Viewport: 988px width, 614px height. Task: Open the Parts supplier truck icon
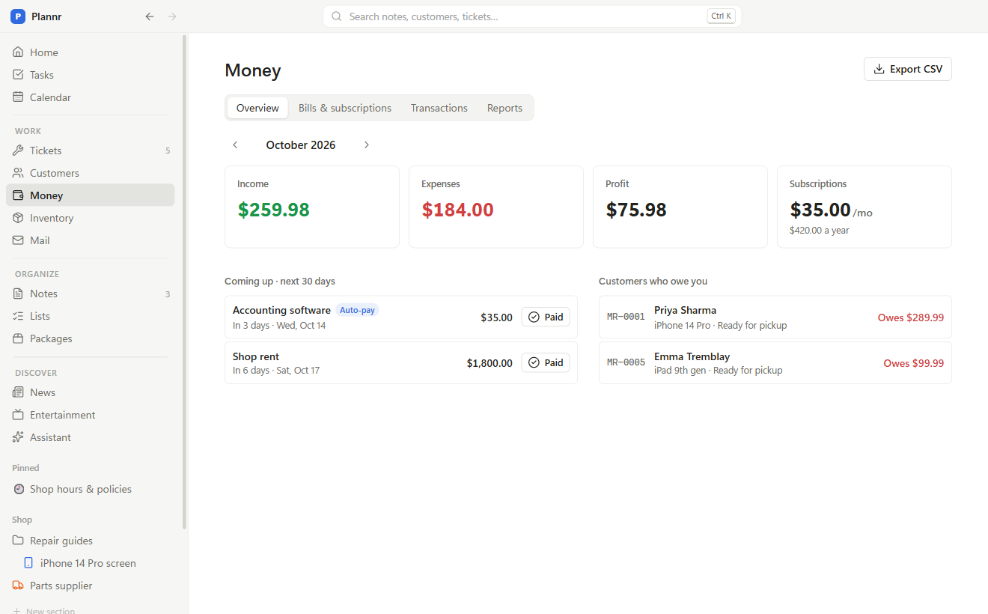click(19, 586)
